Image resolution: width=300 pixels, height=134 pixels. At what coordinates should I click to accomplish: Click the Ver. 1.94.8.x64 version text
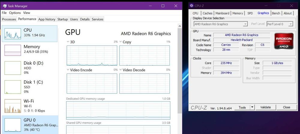(x=221, y=108)
